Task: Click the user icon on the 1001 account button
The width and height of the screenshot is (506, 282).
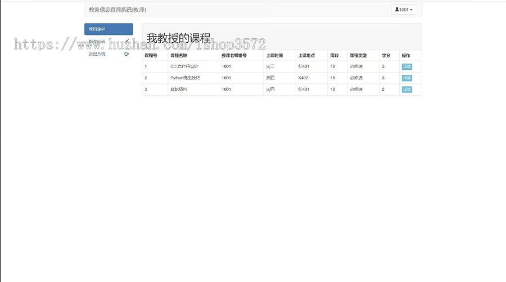Action: coord(397,10)
